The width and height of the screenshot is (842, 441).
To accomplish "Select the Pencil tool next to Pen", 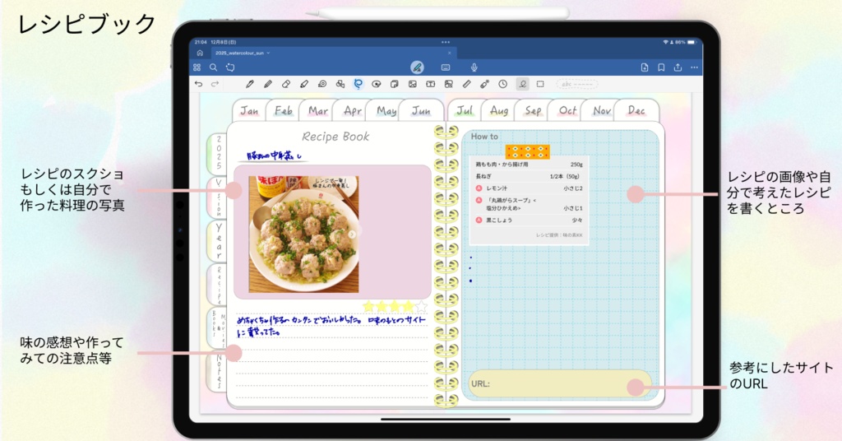I will point(267,84).
